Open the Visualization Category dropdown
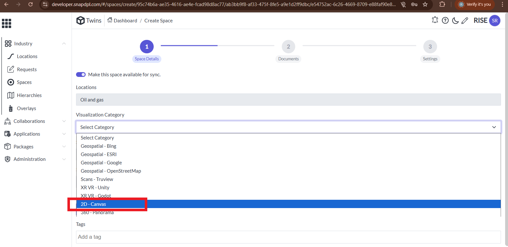This screenshot has height=247, width=508. [289, 127]
